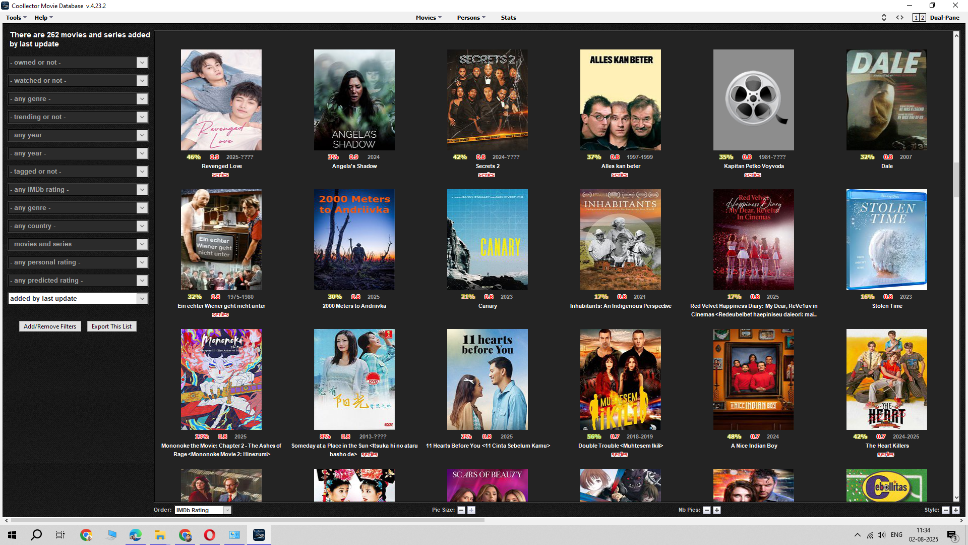
Task: Open the Inhabitants poster
Action: [x=621, y=240]
